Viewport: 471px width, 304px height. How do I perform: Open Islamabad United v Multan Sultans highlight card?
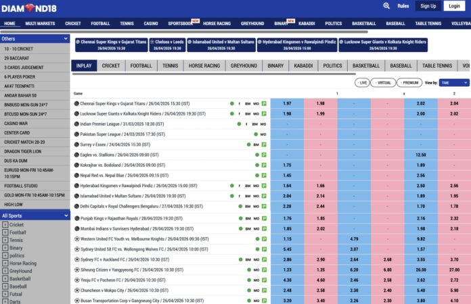221,45
